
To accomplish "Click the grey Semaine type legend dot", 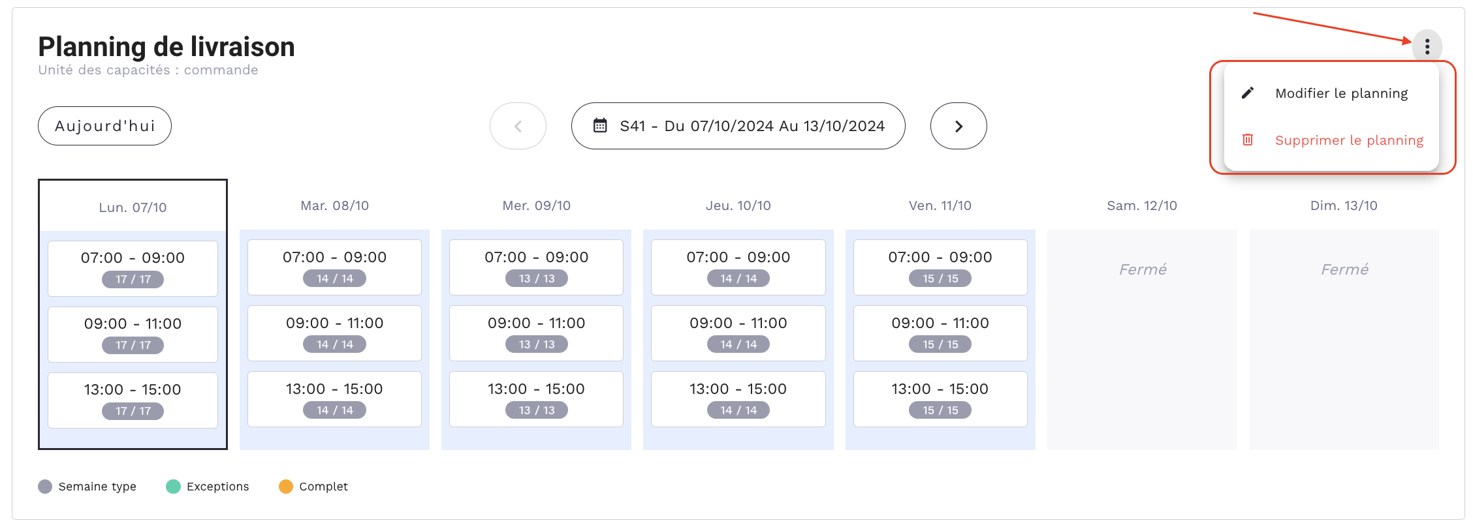I will point(45,487).
